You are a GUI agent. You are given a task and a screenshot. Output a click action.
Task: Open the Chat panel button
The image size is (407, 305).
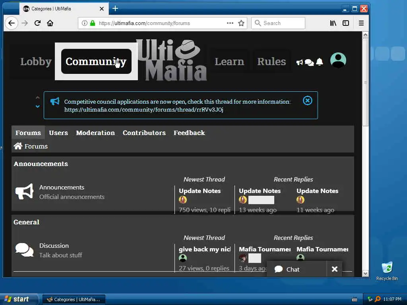297,270
